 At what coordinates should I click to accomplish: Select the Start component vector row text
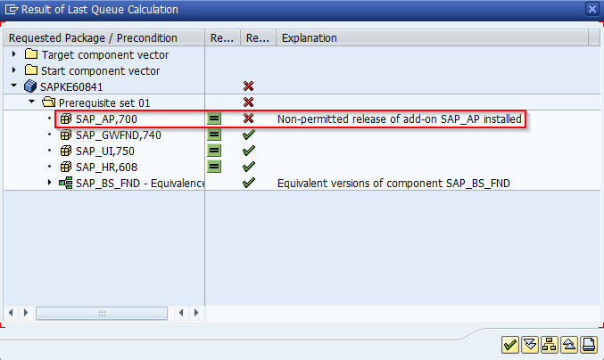pyautogui.click(x=101, y=71)
